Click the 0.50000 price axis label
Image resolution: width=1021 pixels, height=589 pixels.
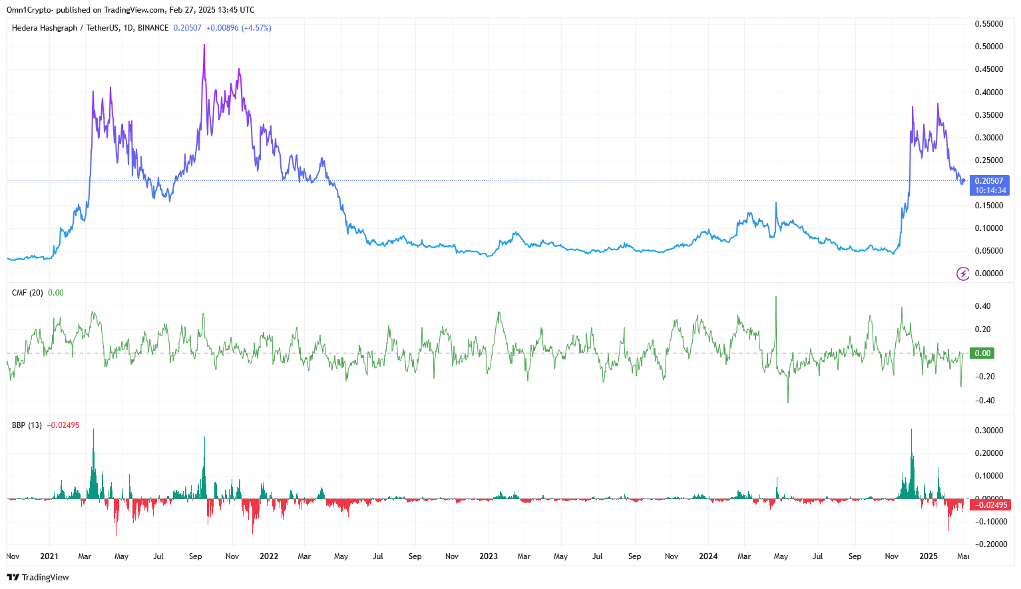(x=989, y=47)
